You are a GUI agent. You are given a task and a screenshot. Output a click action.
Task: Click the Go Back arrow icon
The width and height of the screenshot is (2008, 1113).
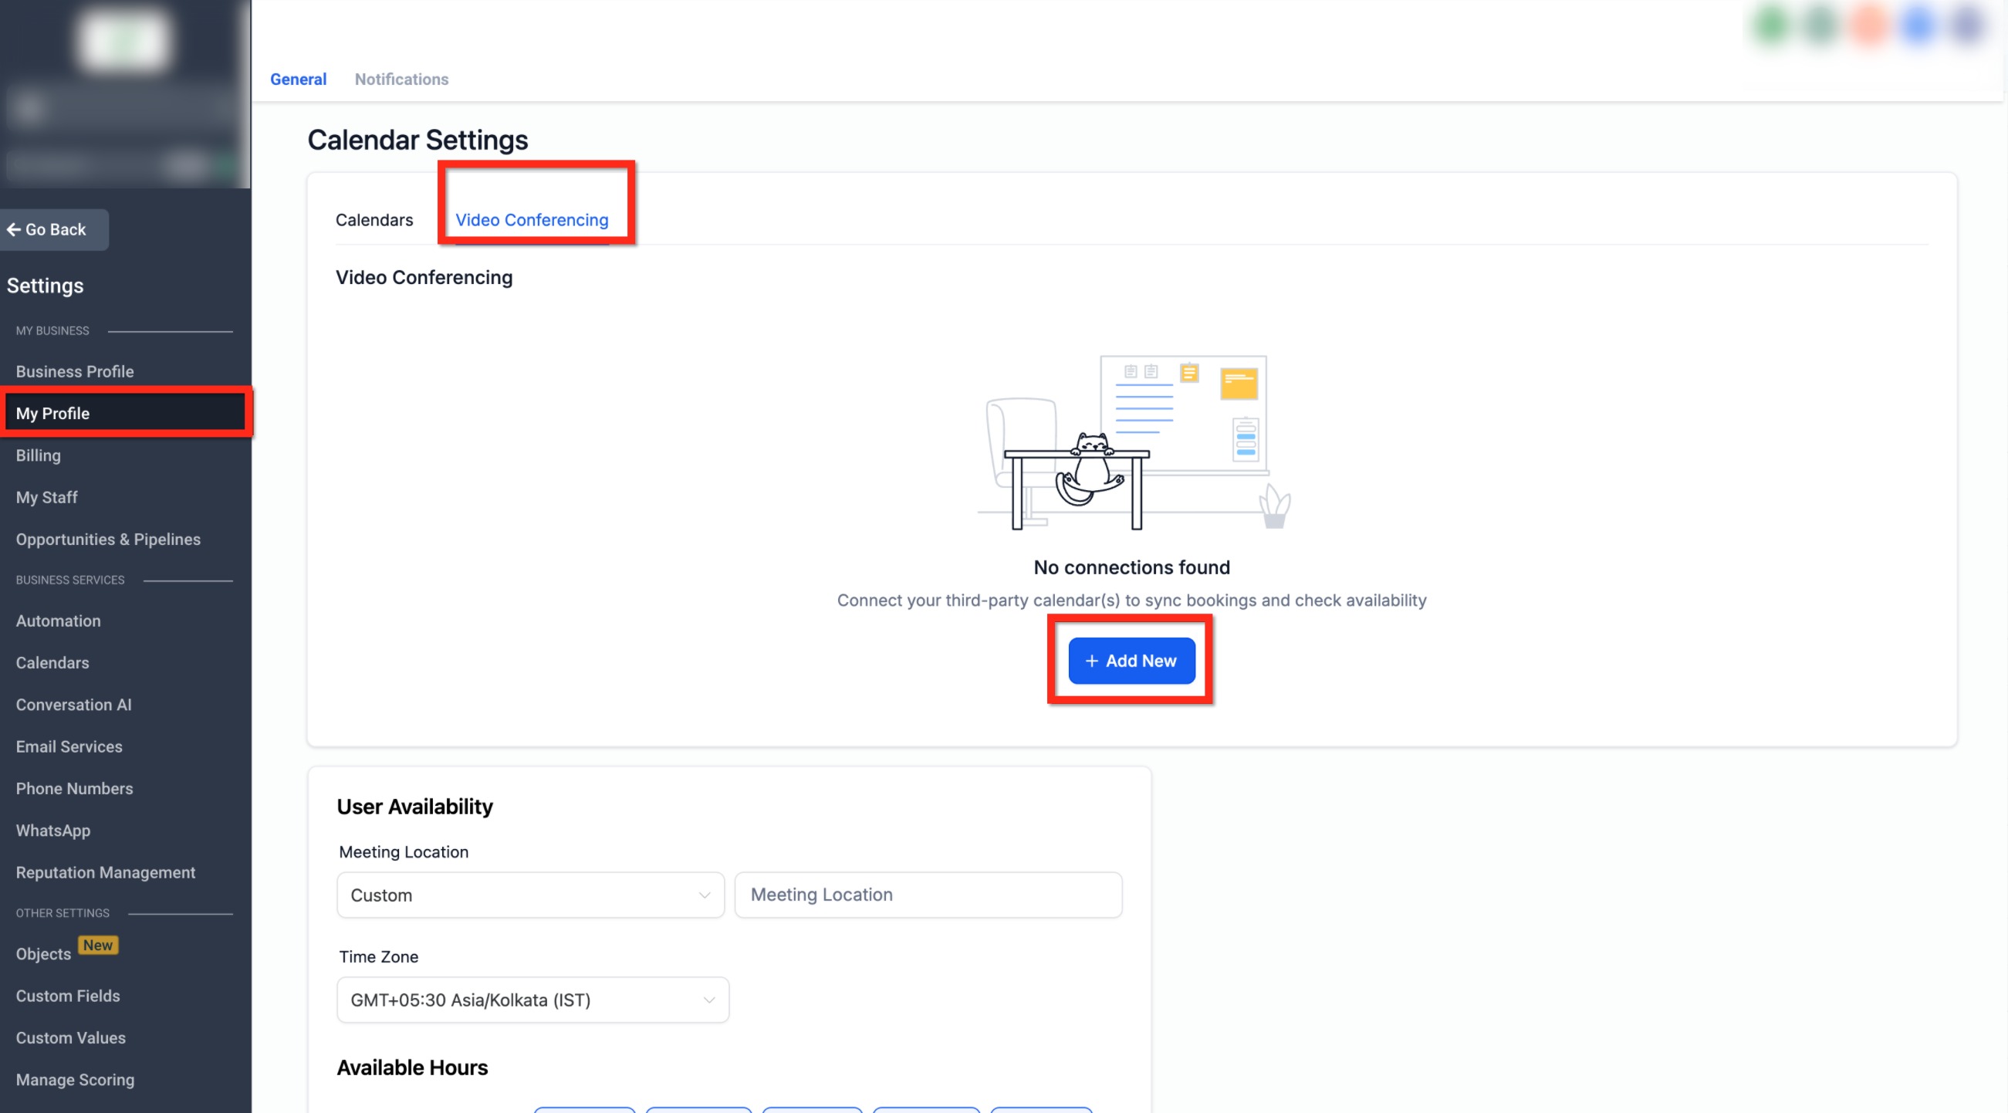point(13,229)
